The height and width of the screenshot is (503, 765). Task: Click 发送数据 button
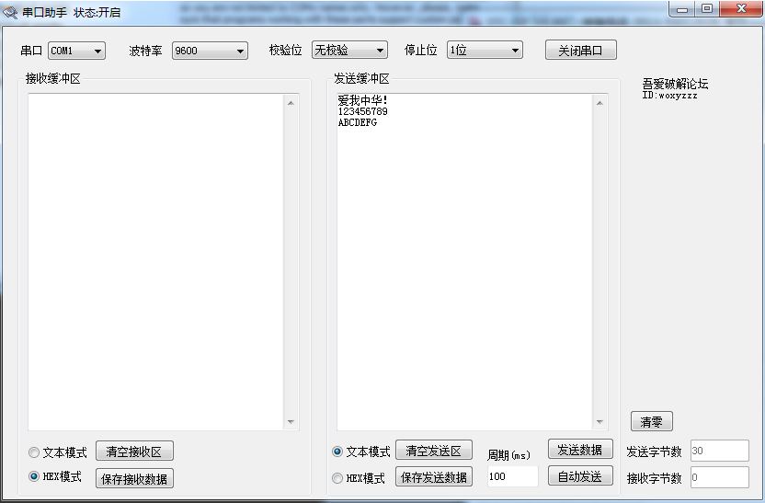(x=580, y=450)
